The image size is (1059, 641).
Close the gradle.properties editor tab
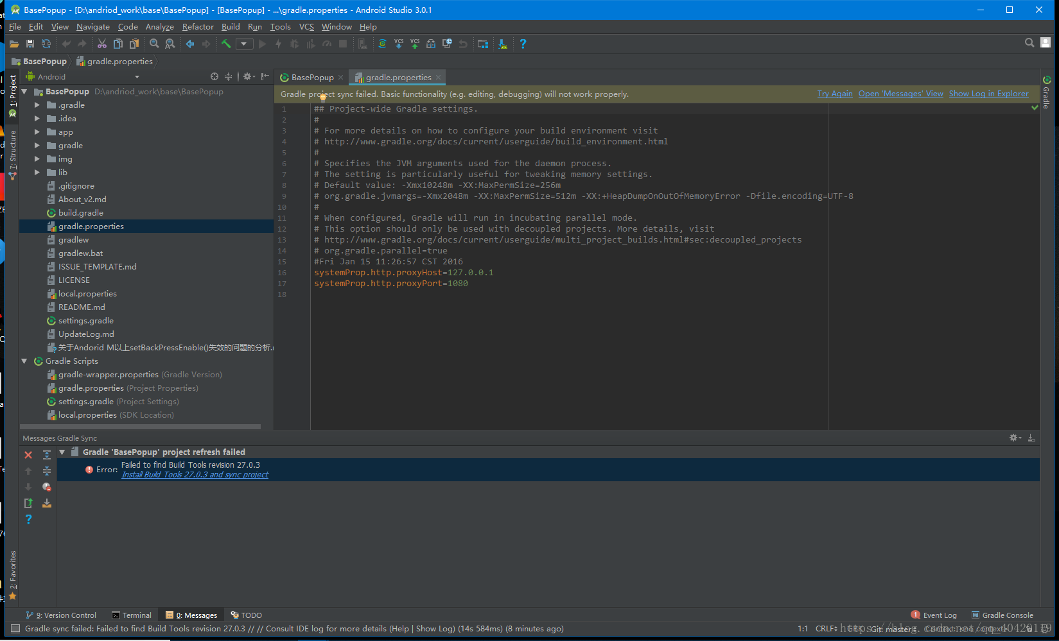(x=439, y=78)
